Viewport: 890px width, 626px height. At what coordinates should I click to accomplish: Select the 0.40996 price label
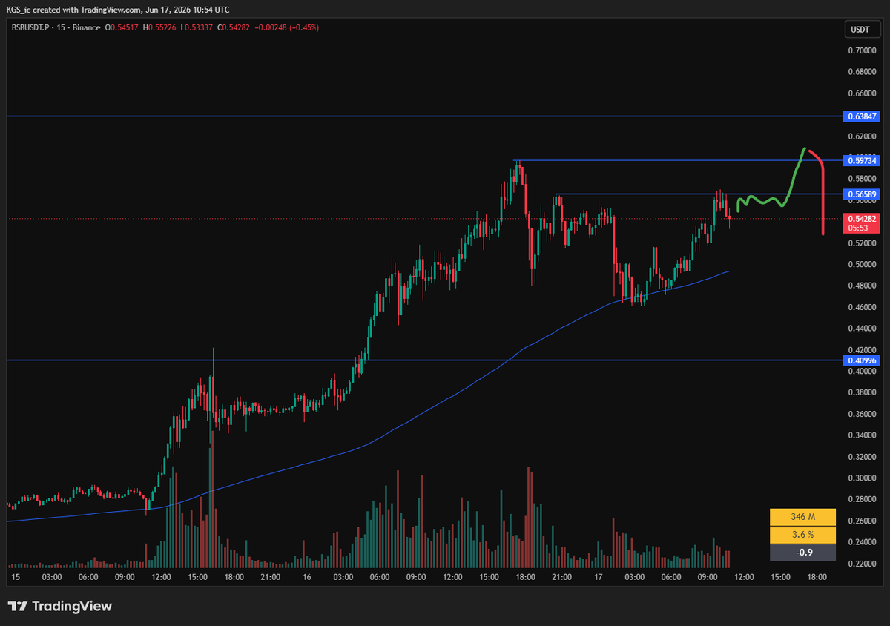pyautogui.click(x=862, y=360)
